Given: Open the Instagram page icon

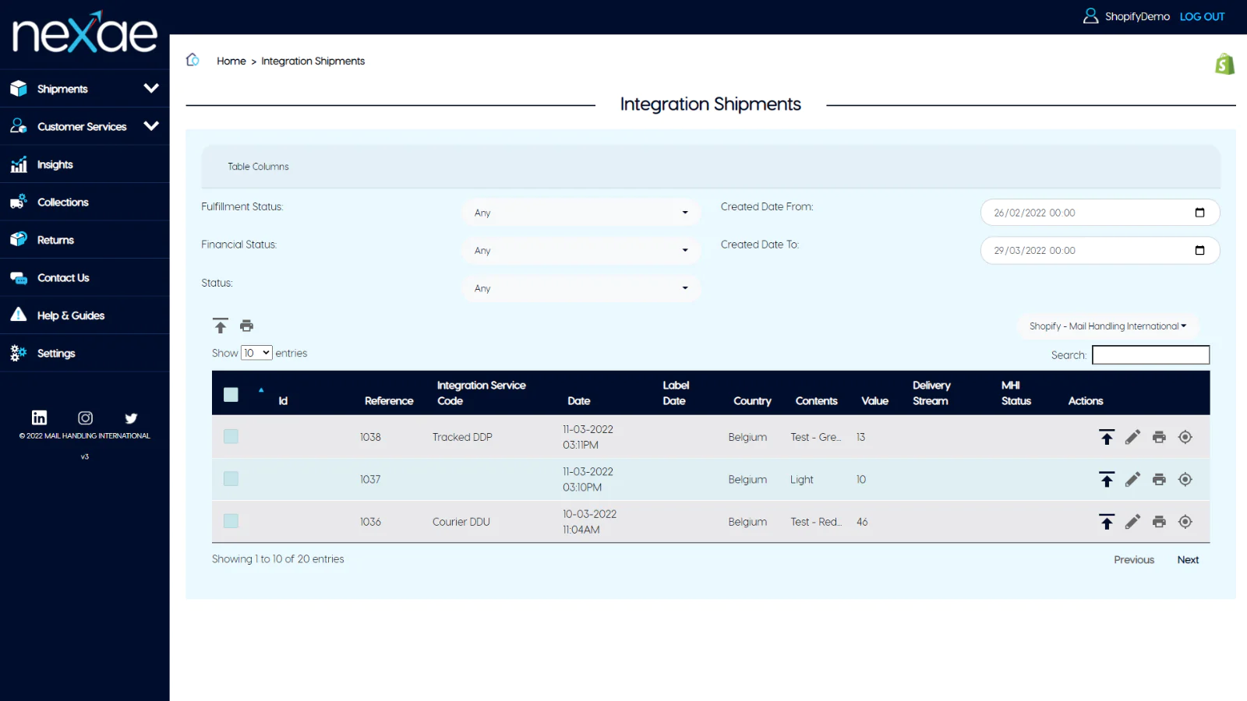Looking at the screenshot, I should [x=86, y=417].
